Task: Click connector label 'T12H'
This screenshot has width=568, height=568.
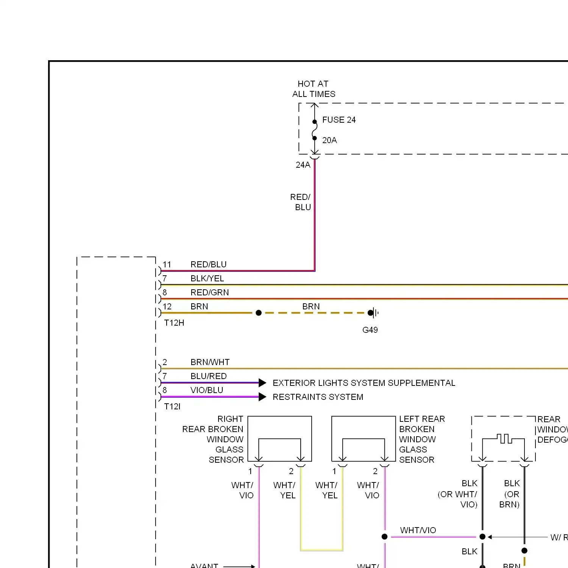Action: coord(174,323)
